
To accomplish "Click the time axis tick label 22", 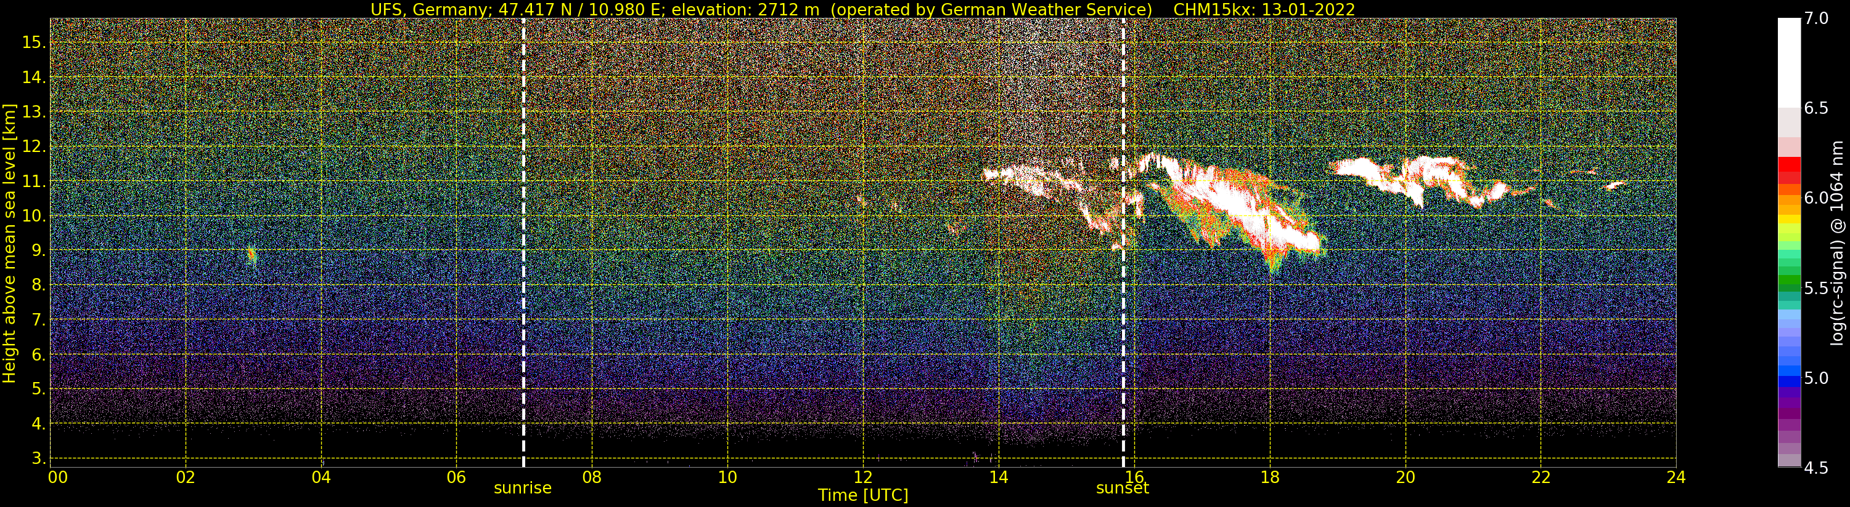I will (x=1541, y=477).
